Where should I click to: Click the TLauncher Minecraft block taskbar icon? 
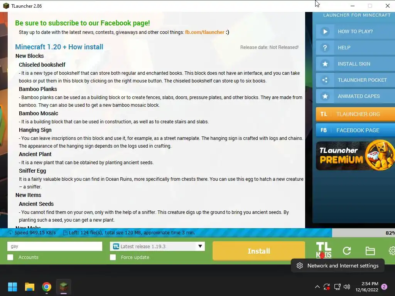point(64,287)
